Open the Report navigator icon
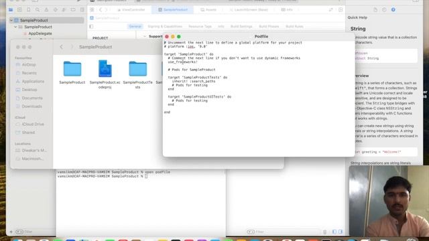Viewport: 429px width, 241px height. click(82, 10)
